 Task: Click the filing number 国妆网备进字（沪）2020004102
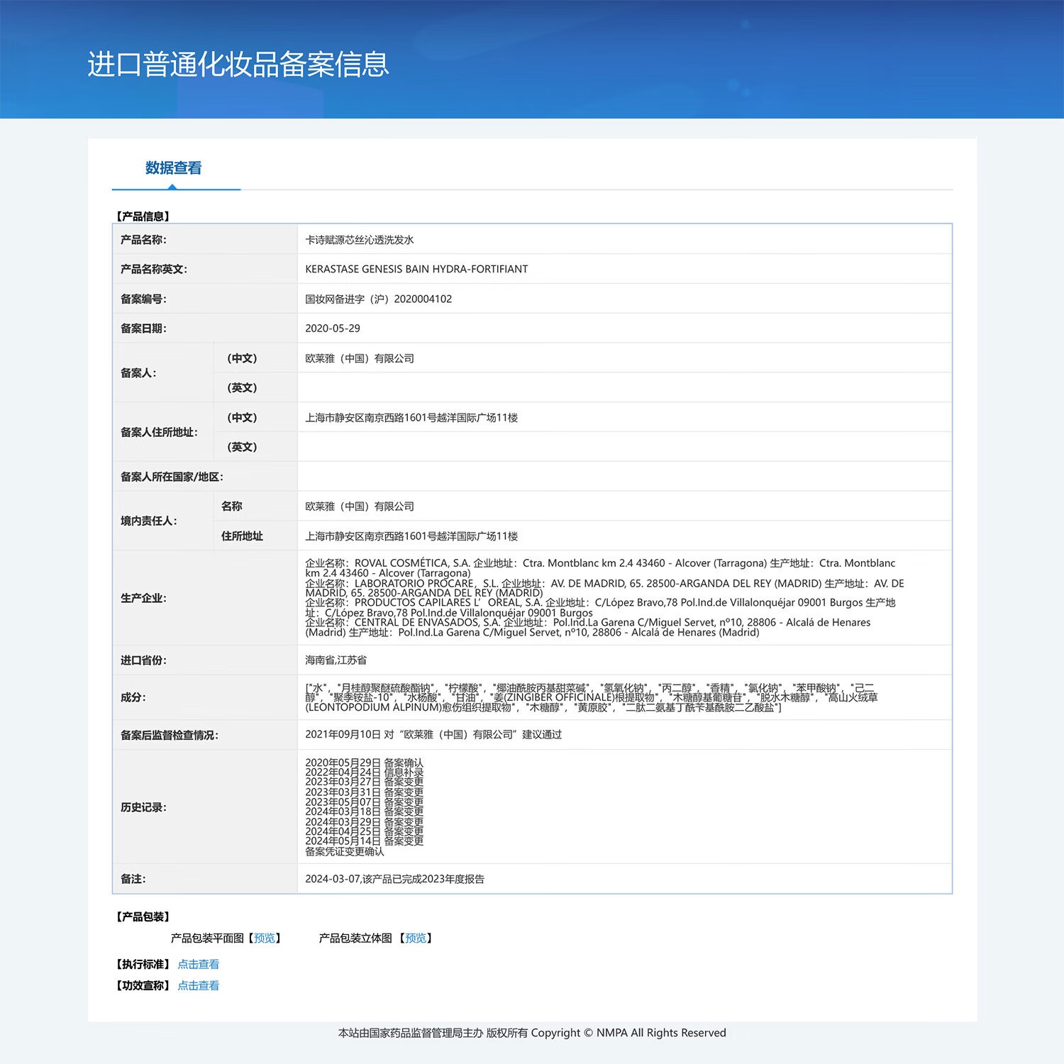coord(378,299)
